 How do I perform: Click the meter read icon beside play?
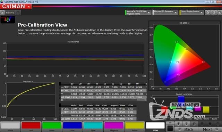pyautogui.click(x=194, y=124)
